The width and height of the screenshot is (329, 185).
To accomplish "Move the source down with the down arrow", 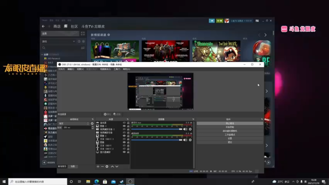I will 117,166.
